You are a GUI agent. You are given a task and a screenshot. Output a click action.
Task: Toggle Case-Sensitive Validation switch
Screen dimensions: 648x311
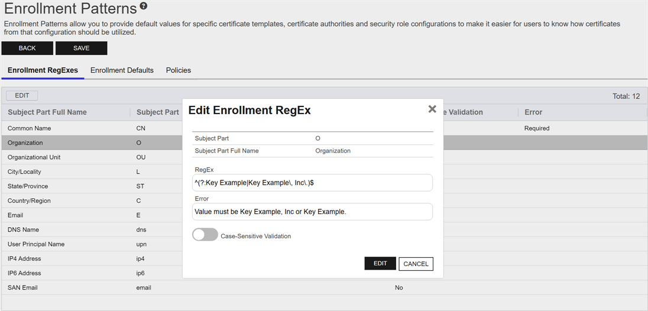(205, 235)
